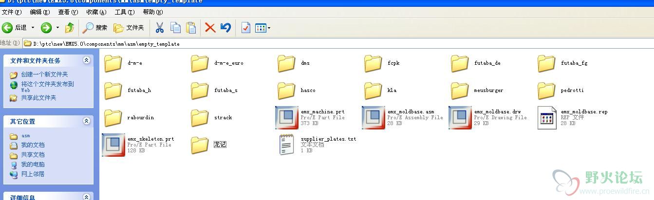654x200 pixels.
Task: Select the pedrotti folder icon
Action: 546,91
